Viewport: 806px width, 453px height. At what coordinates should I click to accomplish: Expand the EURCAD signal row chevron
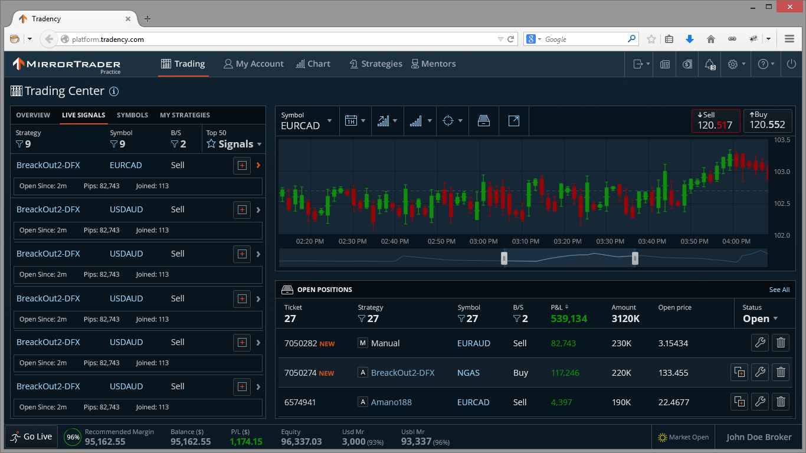258,166
